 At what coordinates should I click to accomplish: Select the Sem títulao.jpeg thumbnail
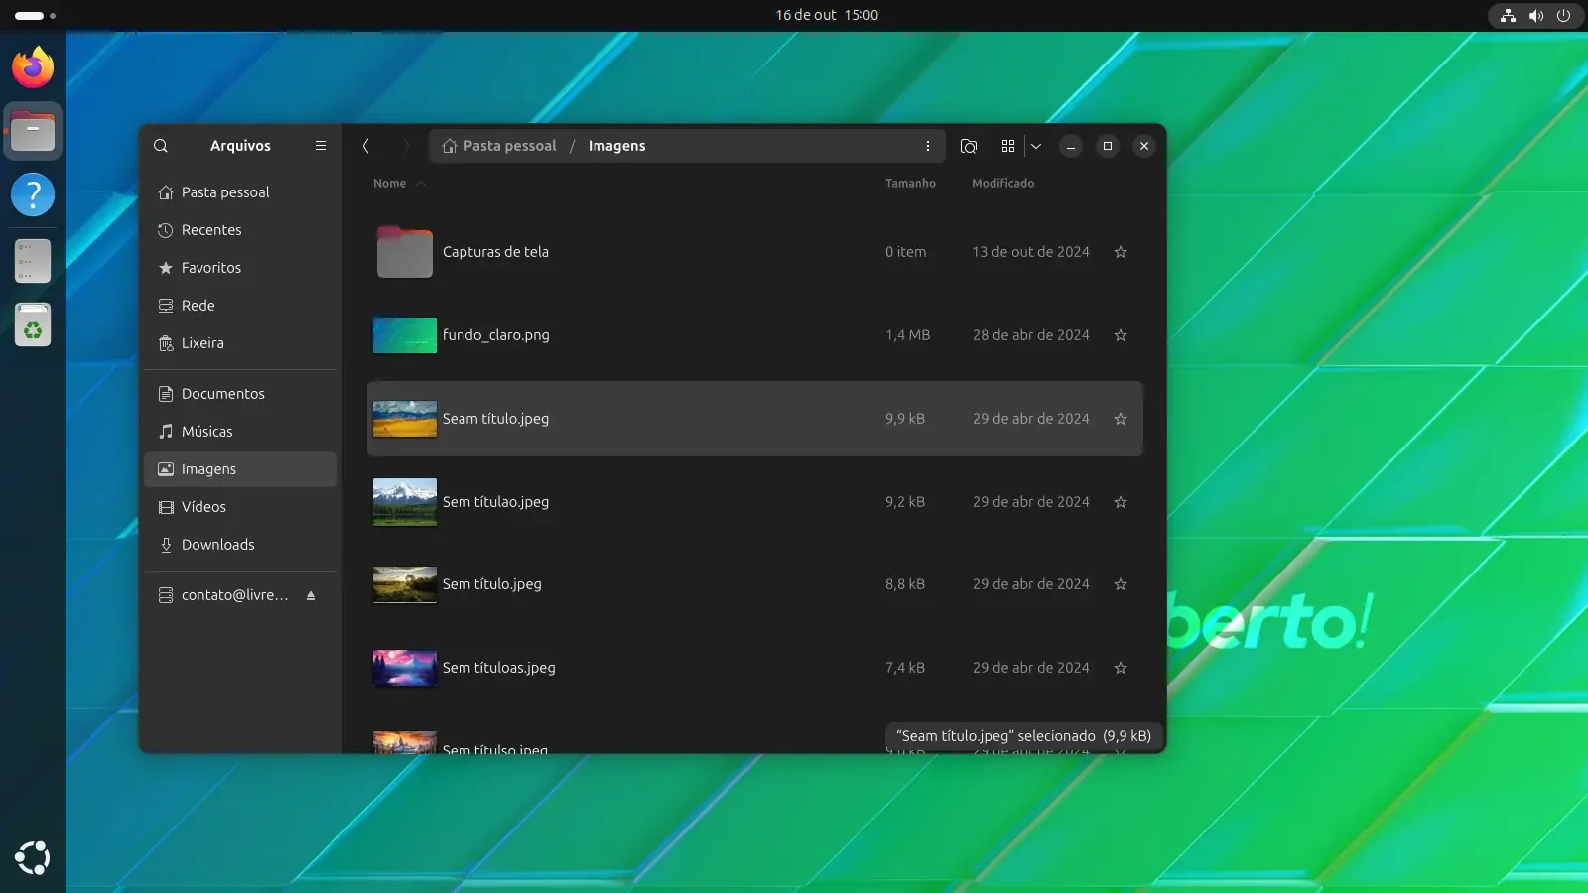pos(404,502)
